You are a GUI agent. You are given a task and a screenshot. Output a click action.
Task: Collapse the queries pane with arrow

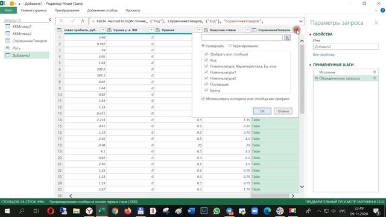tap(50, 20)
